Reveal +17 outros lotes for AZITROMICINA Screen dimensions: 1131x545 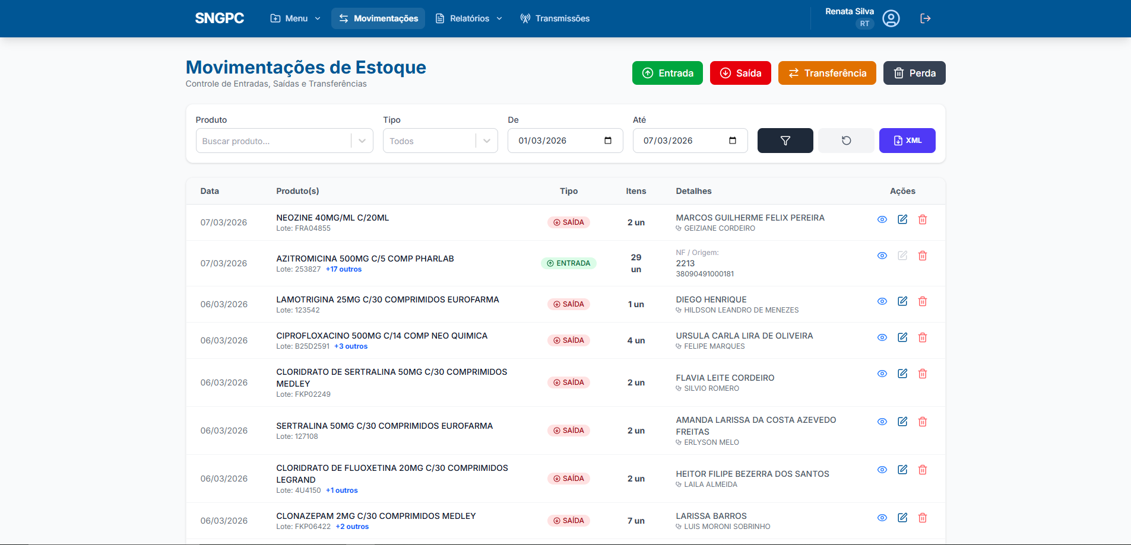coord(343,269)
